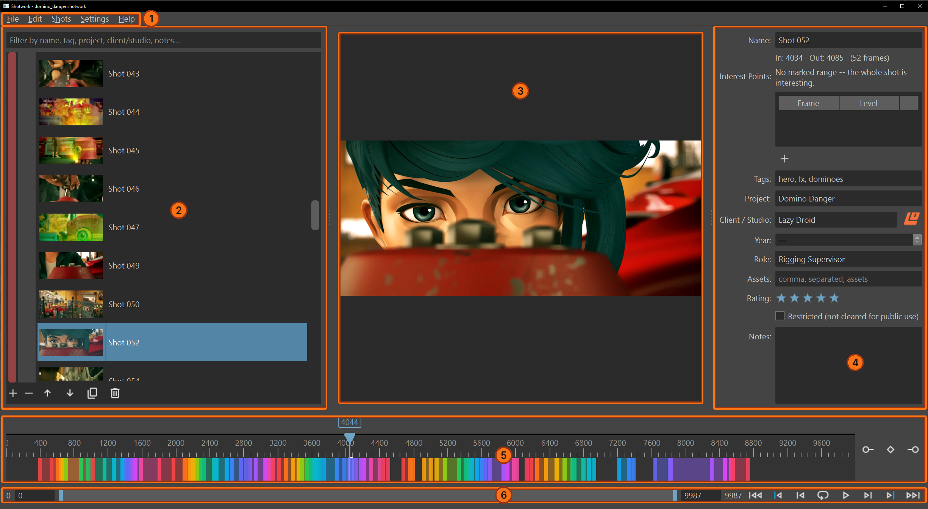This screenshot has width=928, height=509.
Task: Click timeline ruler at frame 6000
Action: (x=515, y=443)
